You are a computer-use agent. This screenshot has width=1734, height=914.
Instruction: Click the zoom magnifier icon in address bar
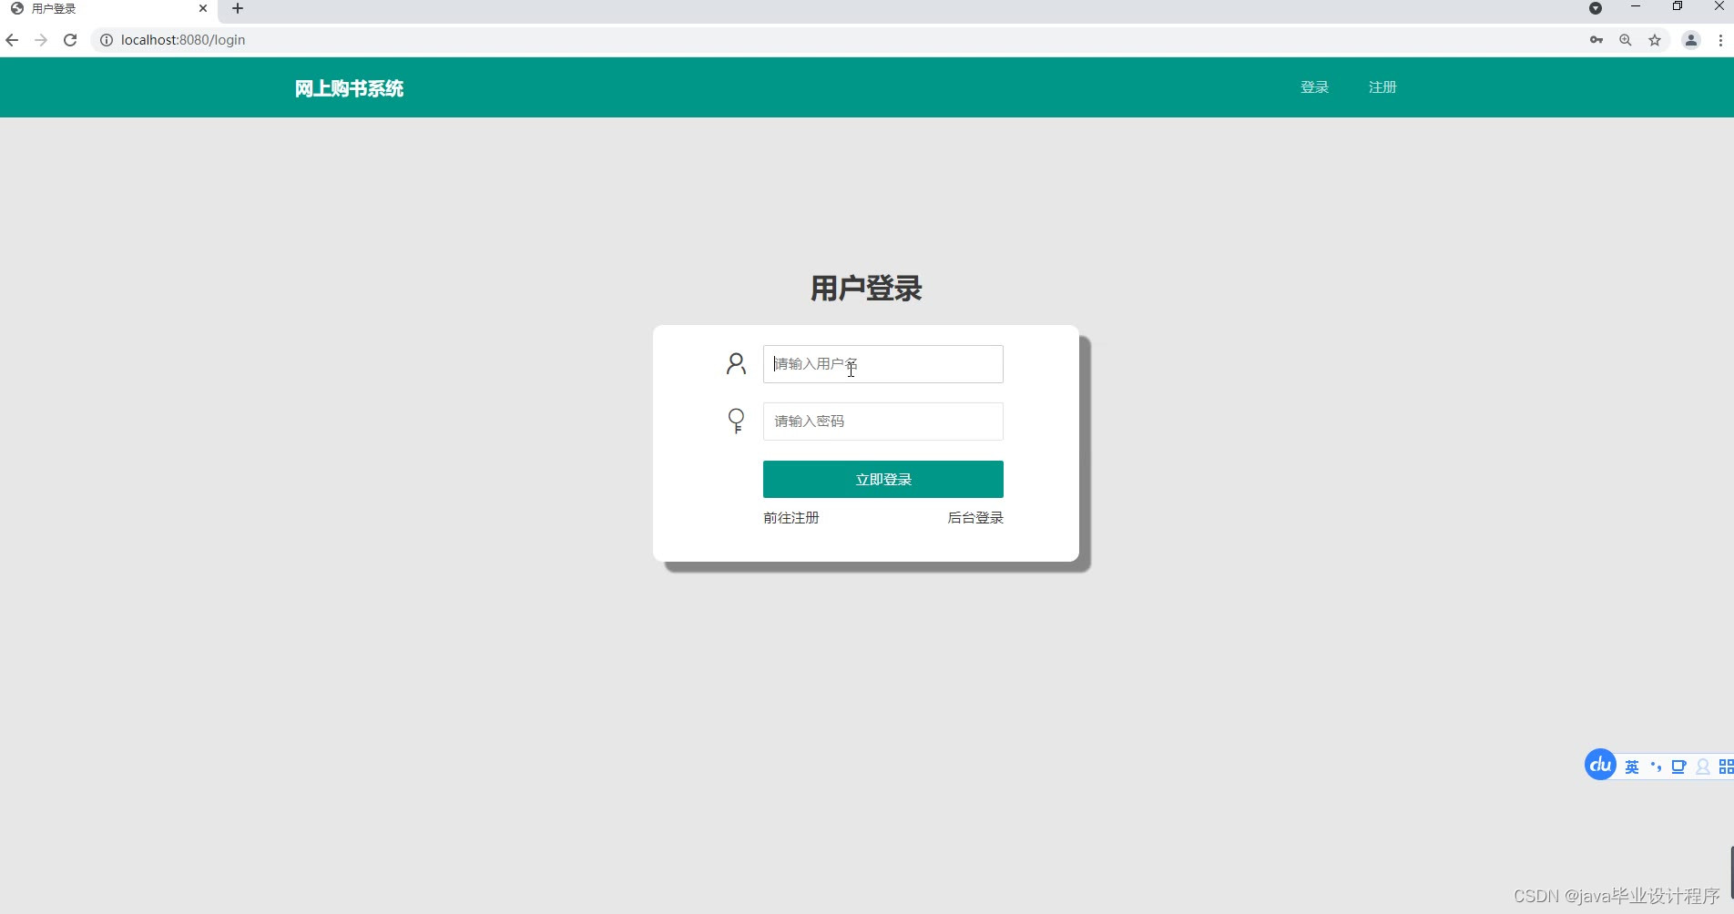(1626, 40)
